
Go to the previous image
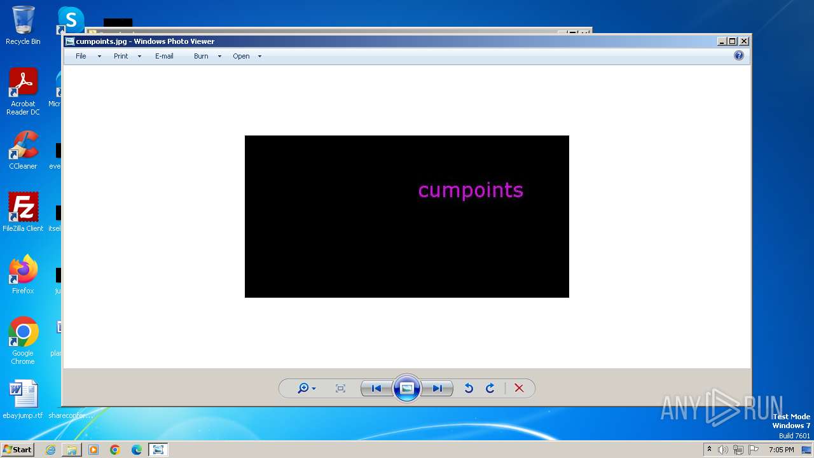click(x=376, y=388)
